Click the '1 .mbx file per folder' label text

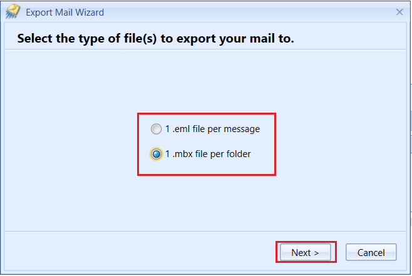click(208, 154)
